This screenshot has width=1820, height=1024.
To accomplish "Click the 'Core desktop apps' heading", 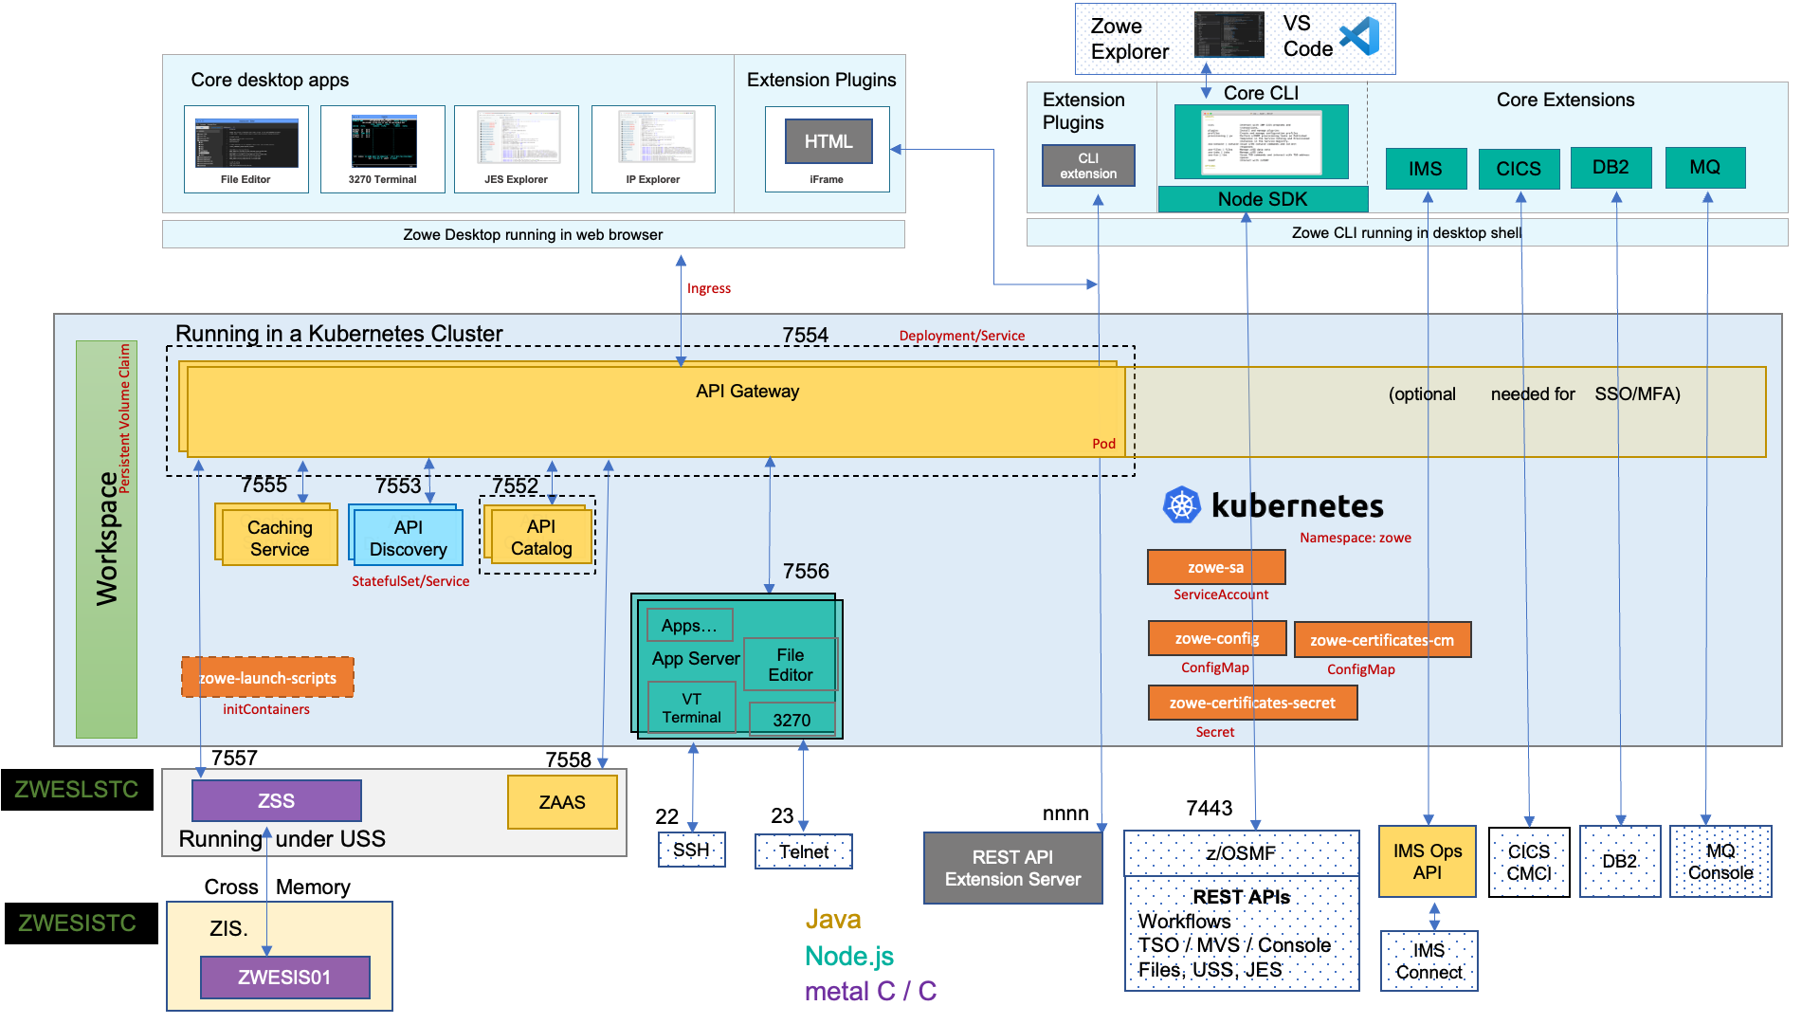I will tap(270, 80).
